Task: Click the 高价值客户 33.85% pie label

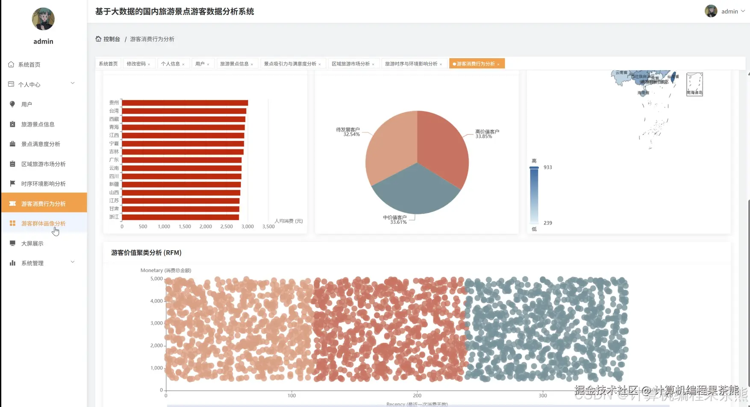Action: [487, 134]
